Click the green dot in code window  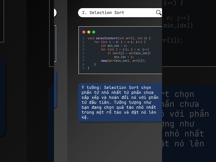click(x=94, y=32)
